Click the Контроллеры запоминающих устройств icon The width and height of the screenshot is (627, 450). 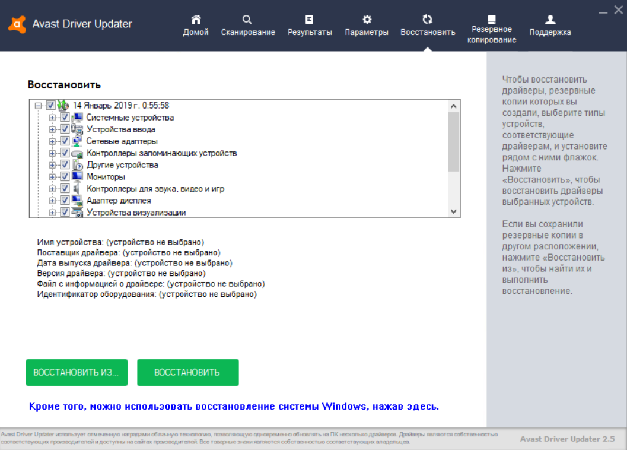tap(77, 153)
